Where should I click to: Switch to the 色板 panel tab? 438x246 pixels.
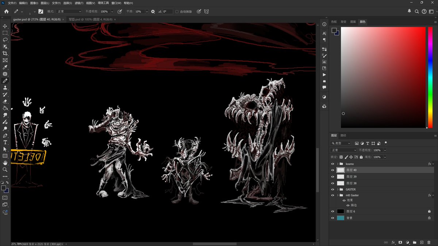point(334,22)
